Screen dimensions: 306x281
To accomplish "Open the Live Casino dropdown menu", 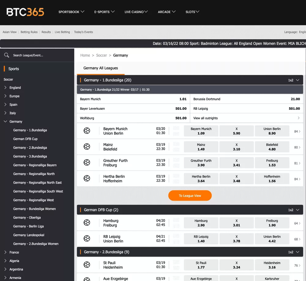I will (136, 12).
